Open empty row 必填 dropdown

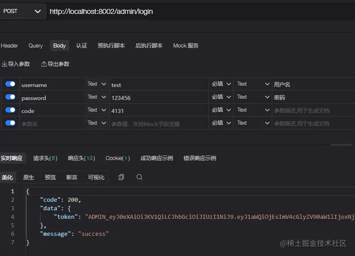pos(221,123)
